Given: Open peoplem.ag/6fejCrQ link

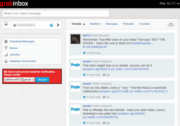Looking at the screenshot, I should (96, 69).
